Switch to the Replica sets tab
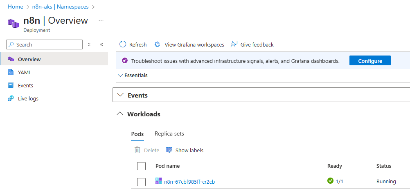The width and height of the screenshot is (410, 189). click(x=169, y=134)
